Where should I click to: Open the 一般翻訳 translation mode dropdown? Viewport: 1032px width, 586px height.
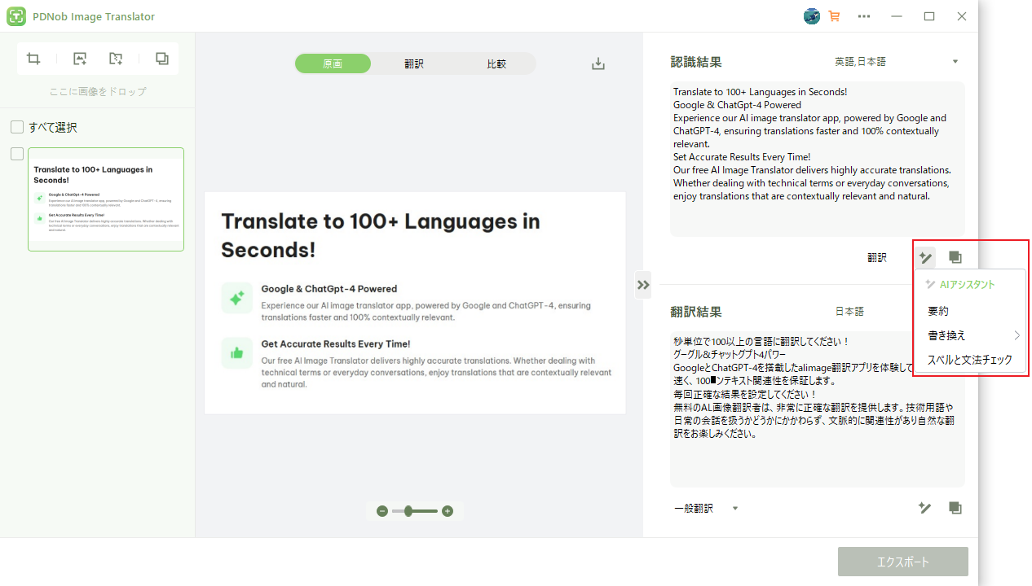coord(704,507)
